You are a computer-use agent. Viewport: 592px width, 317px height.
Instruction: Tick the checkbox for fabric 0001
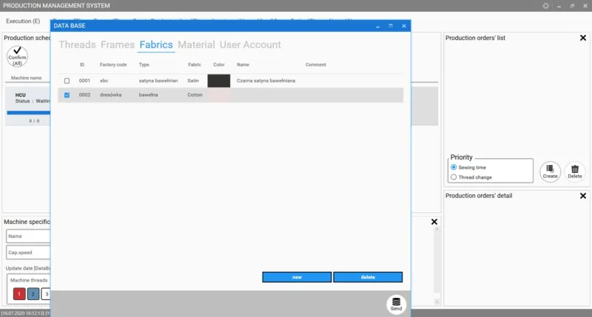pyautogui.click(x=67, y=81)
